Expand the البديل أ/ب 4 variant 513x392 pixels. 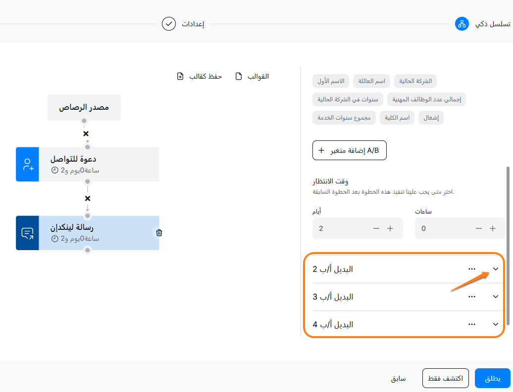pyautogui.click(x=496, y=324)
